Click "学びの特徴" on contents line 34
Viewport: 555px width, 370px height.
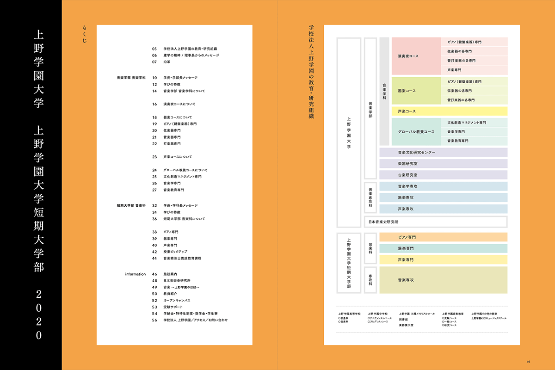pyautogui.click(x=172, y=212)
